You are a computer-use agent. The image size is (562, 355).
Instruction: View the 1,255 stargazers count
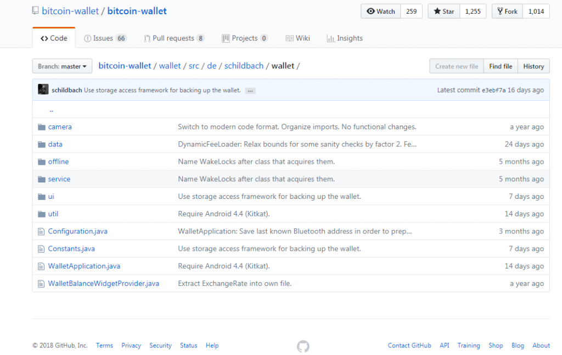473,12
